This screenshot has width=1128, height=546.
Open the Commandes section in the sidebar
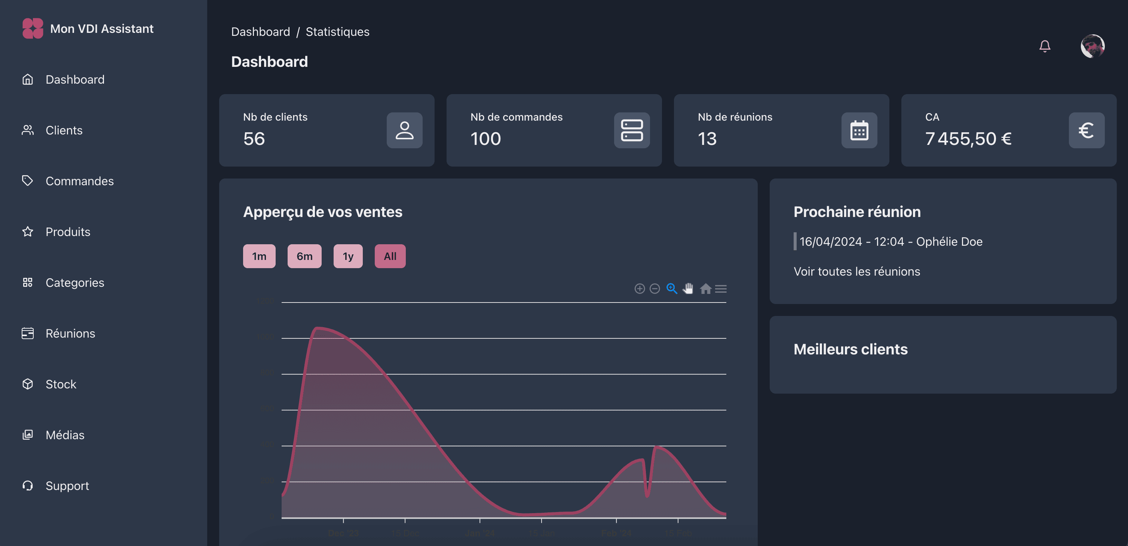[80, 180]
